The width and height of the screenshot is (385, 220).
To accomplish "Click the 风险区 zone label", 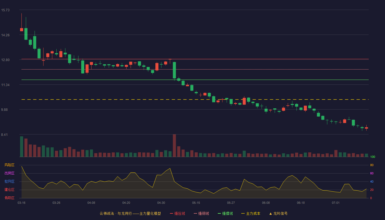I will (9, 165).
